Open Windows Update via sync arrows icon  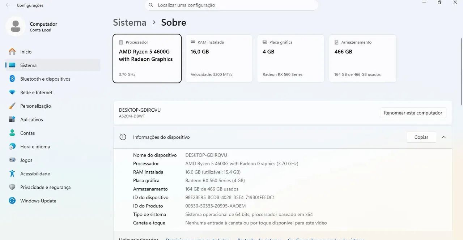[12, 201]
